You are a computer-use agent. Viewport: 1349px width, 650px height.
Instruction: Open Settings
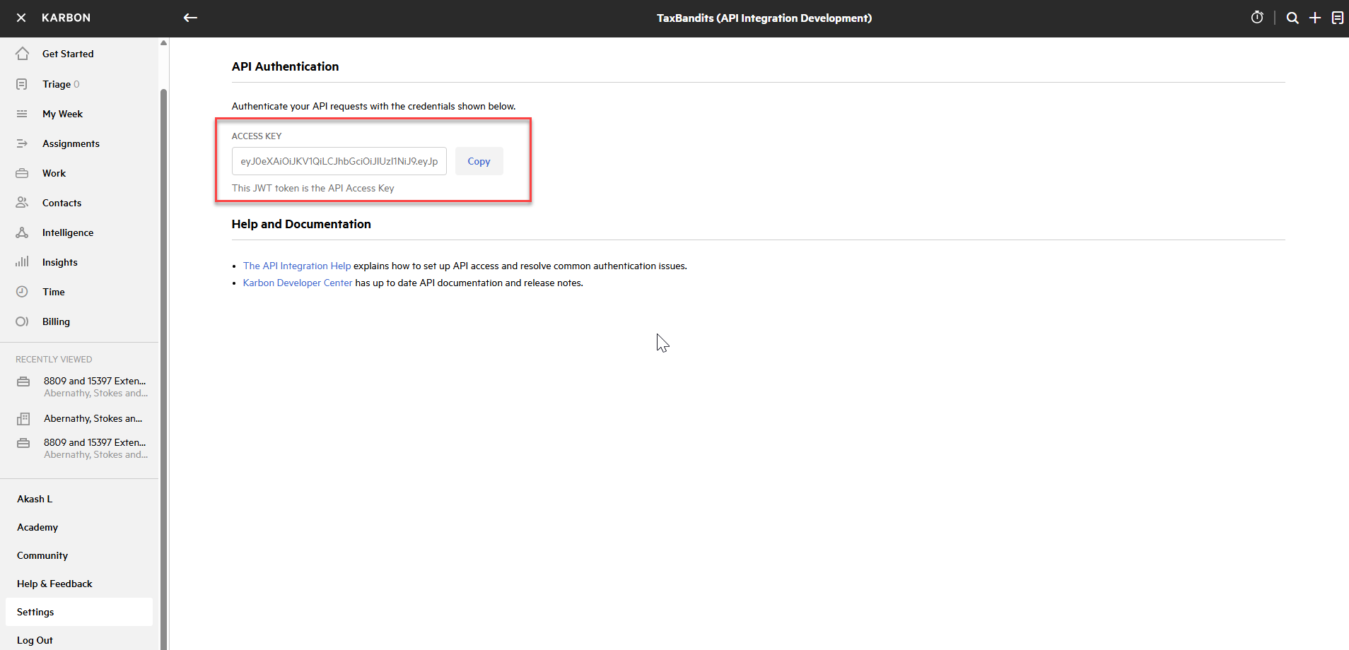pos(79,612)
